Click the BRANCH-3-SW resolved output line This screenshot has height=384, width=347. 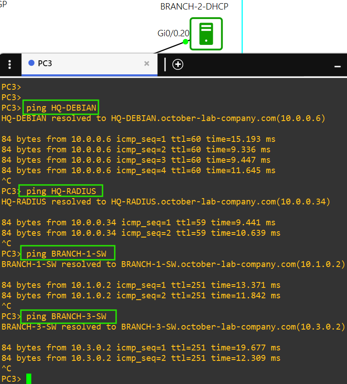tap(173, 327)
